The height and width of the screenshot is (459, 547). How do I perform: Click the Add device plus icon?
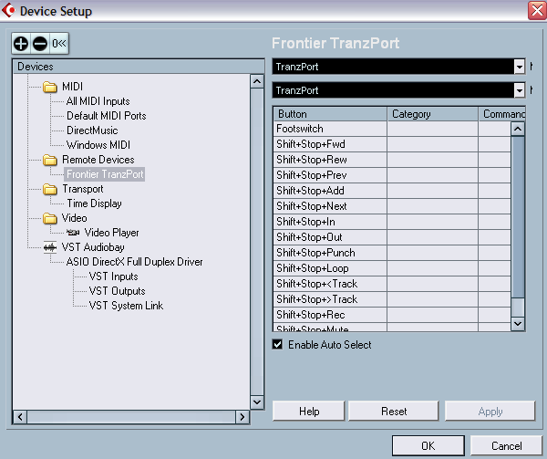click(21, 44)
